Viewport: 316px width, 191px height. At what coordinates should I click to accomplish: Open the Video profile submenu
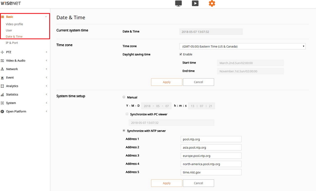click(x=14, y=24)
